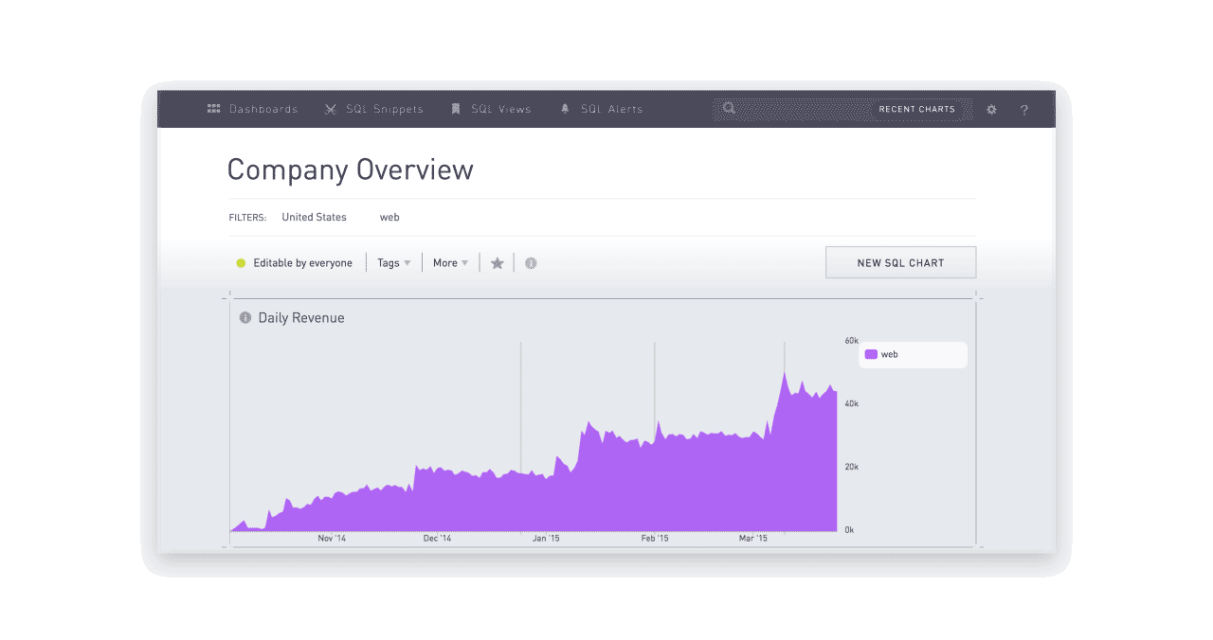Open the web filter in the Filters row
This screenshot has width=1213, height=640.
tap(389, 217)
